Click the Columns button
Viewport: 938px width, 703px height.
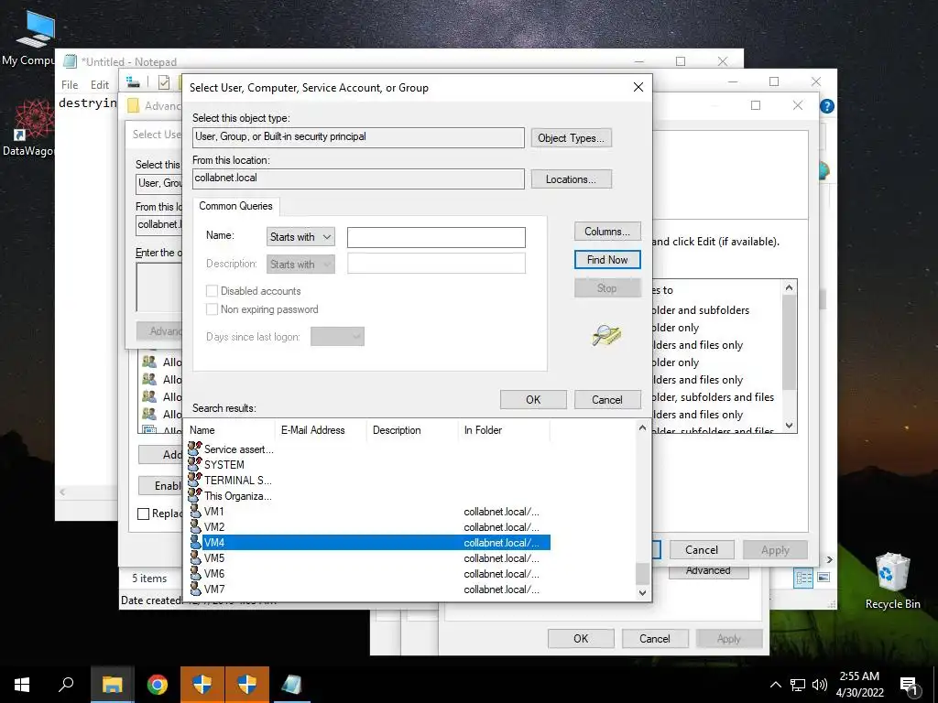tap(607, 232)
